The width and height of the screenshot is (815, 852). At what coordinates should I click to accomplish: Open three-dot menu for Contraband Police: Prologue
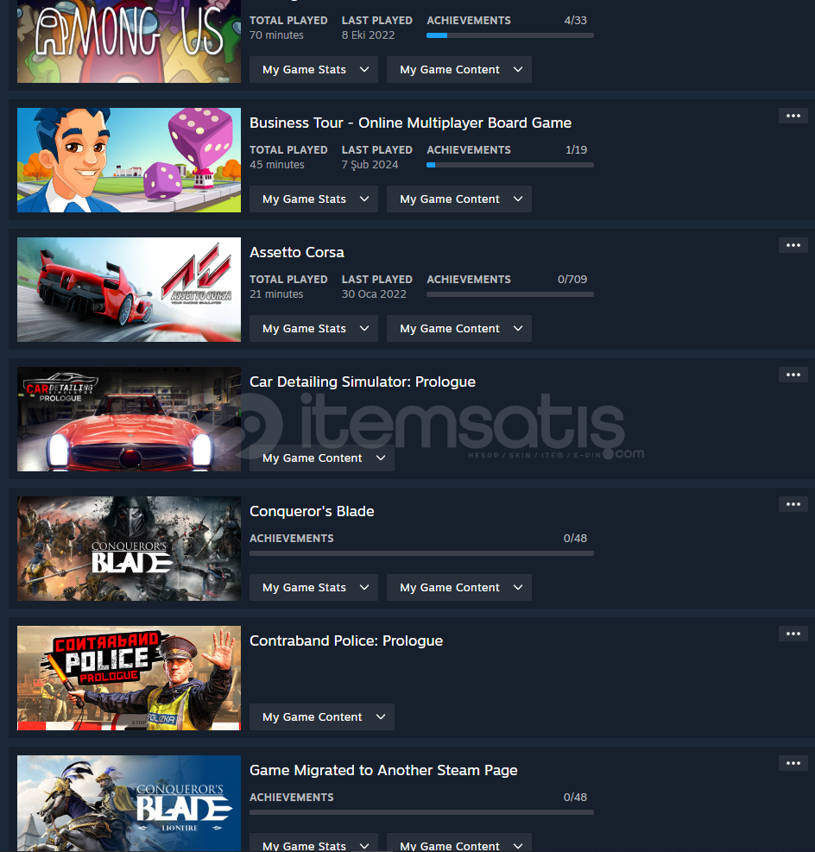(x=793, y=634)
